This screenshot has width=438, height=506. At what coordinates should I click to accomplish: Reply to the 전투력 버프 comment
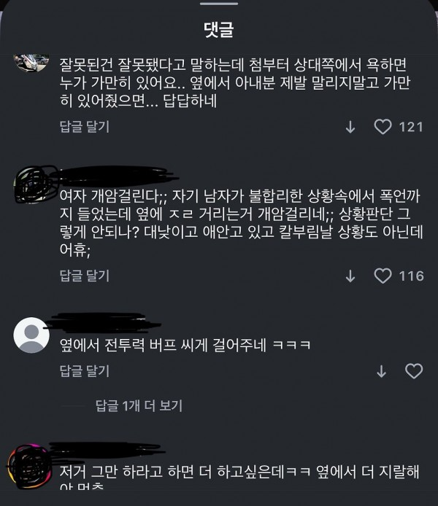(85, 371)
